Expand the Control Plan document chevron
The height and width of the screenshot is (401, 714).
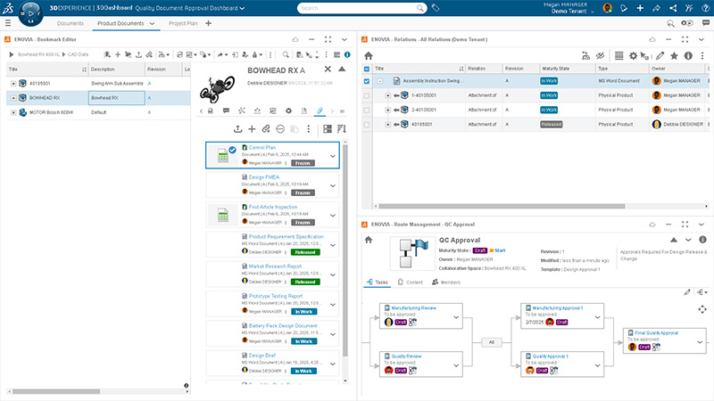coord(333,156)
